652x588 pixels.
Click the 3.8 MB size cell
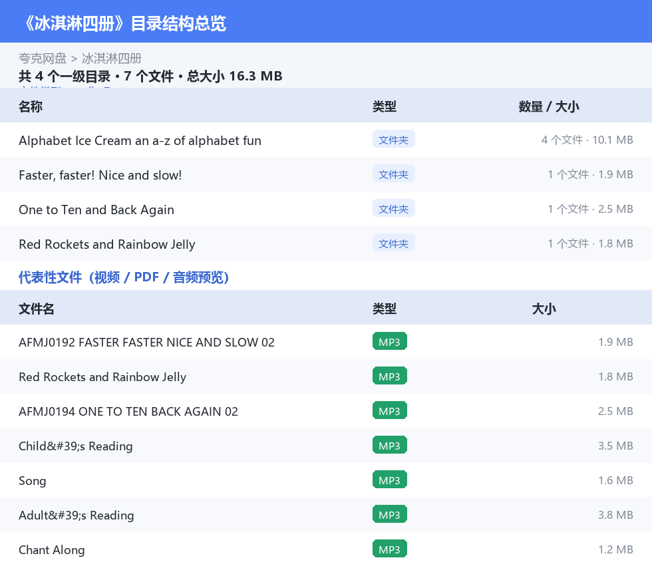(615, 514)
